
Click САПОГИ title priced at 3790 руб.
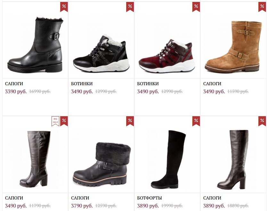point(80,198)
